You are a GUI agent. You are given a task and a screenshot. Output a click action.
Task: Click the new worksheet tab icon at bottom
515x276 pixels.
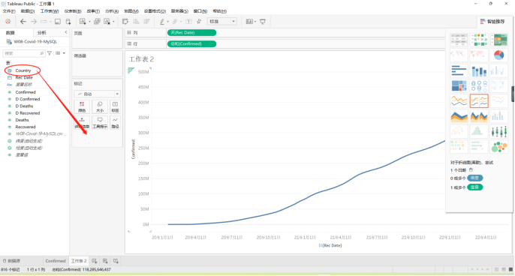tap(95, 261)
